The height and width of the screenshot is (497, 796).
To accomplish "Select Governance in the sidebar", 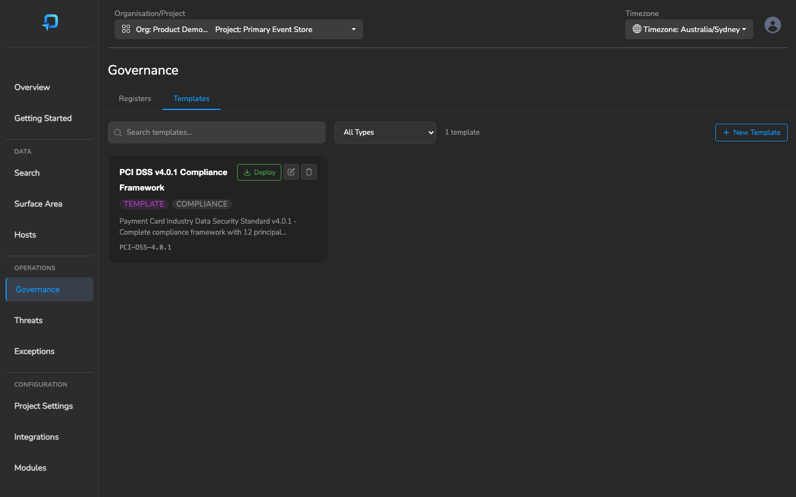I will (x=49, y=289).
